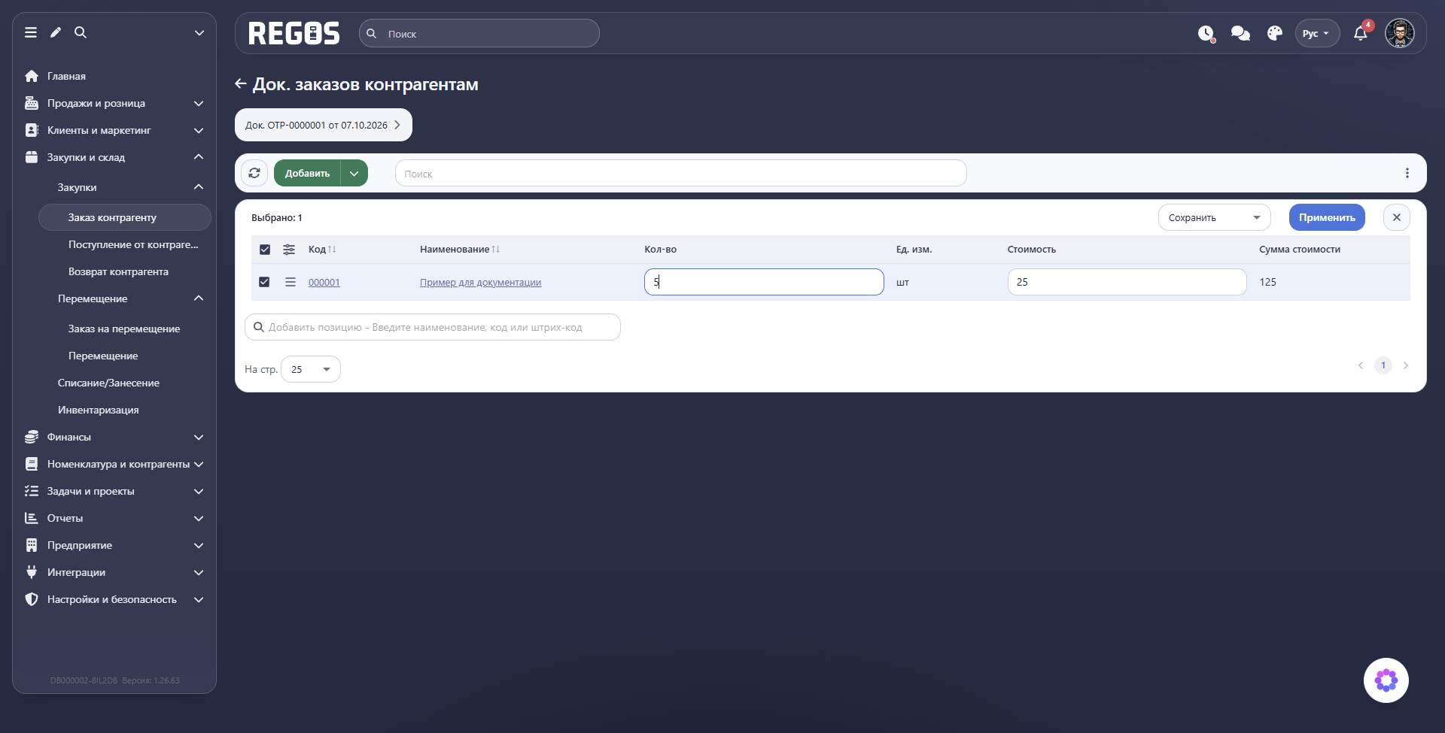Open the Добавить dropdown arrow
Image resolution: width=1445 pixels, height=733 pixels.
point(354,173)
